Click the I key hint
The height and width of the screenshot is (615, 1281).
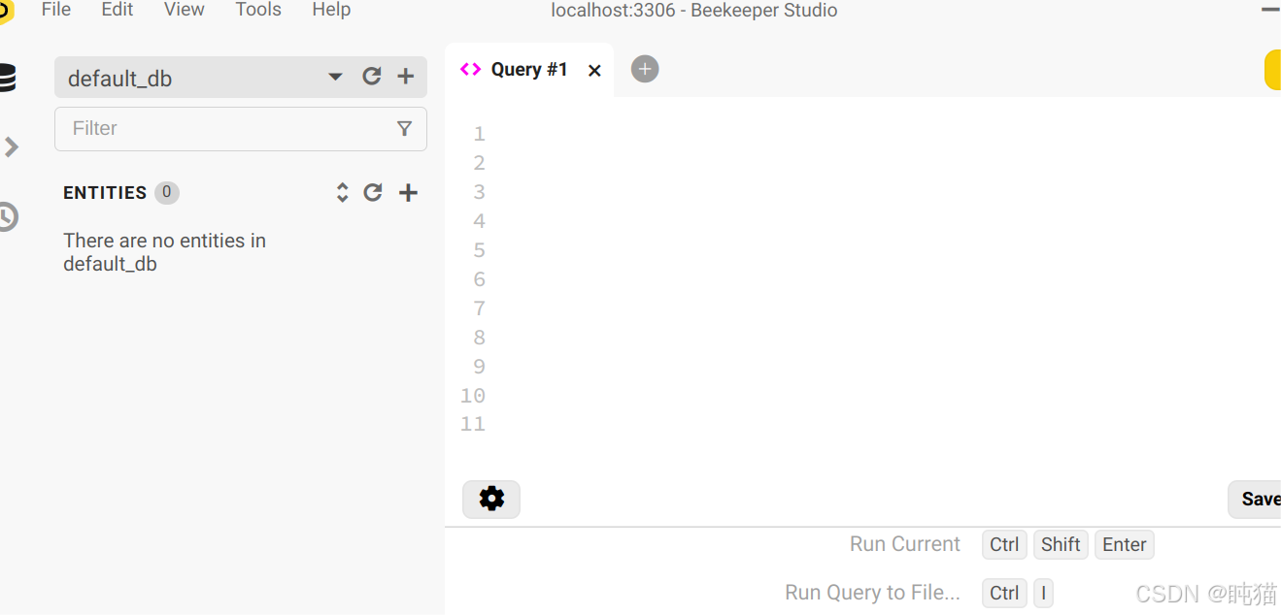coord(1043,594)
